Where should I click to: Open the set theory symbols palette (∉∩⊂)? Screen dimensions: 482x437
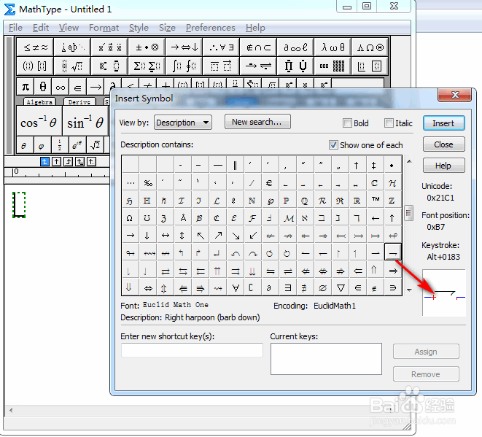tap(258, 47)
